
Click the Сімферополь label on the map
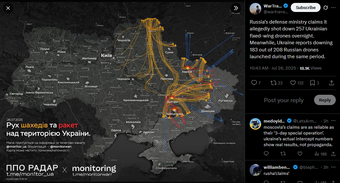pyautogui.click(x=166, y=168)
